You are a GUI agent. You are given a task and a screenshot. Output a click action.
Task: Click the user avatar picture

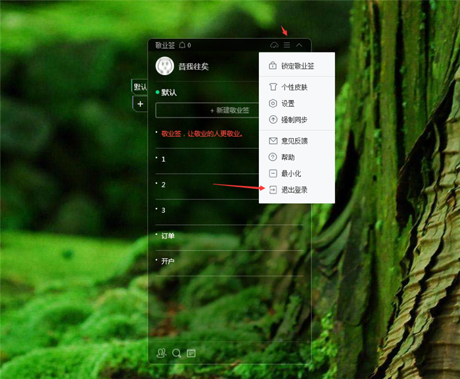[x=164, y=66]
